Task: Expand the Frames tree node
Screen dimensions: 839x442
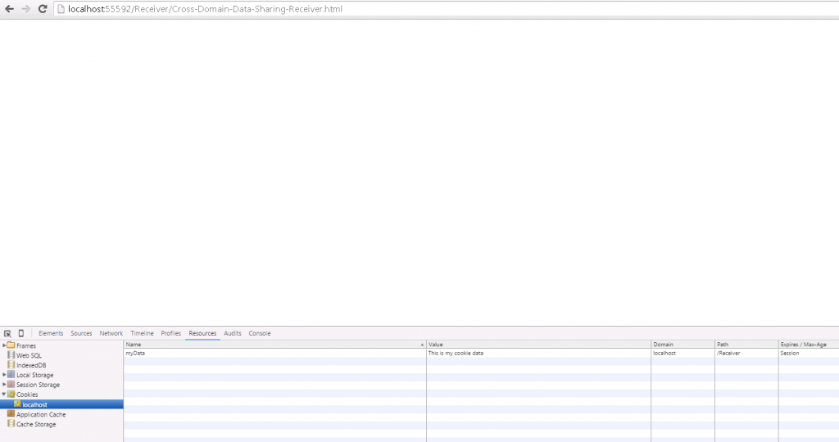Action: click(4, 345)
